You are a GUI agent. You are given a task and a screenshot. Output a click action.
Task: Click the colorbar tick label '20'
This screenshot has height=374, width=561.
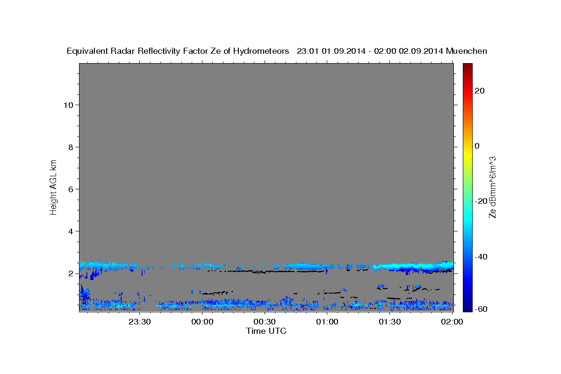click(480, 91)
